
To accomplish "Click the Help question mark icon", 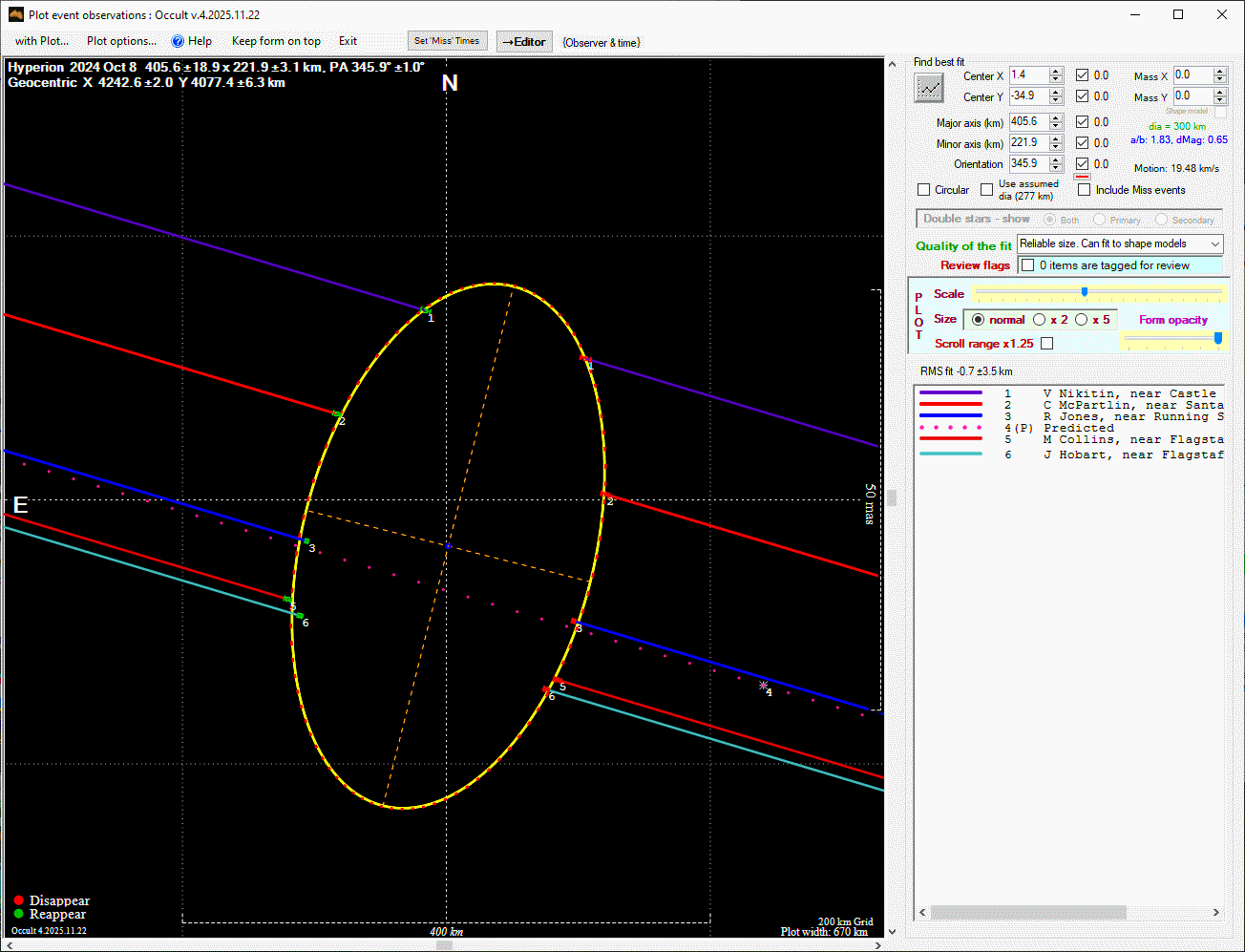I will 178,41.
